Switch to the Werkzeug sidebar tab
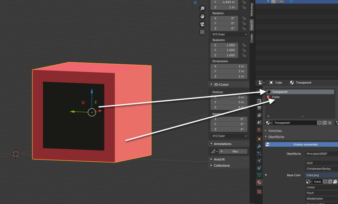 pyautogui.click(x=251, y=10)
